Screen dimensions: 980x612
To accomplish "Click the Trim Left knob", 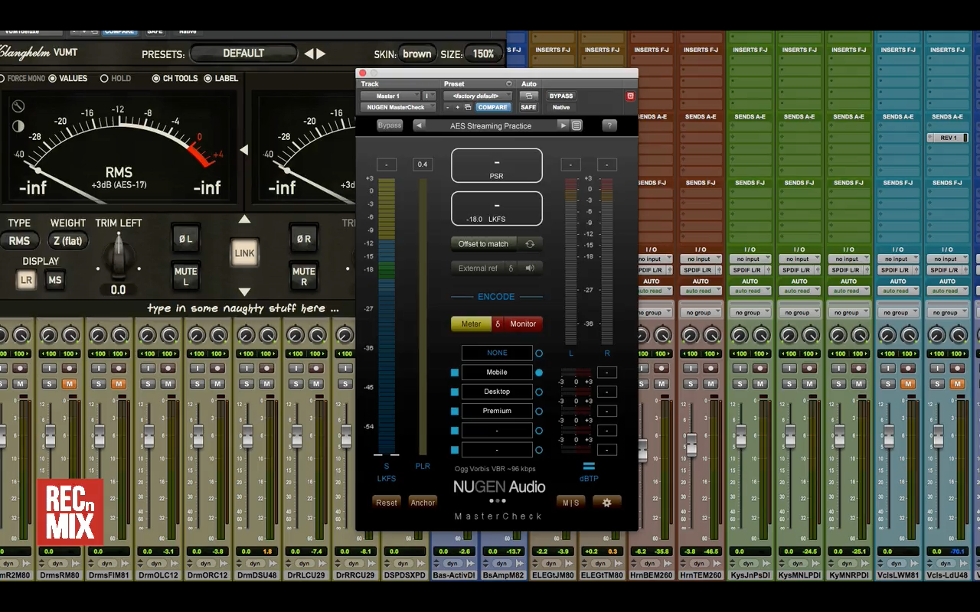I will (x=119, y=259).
